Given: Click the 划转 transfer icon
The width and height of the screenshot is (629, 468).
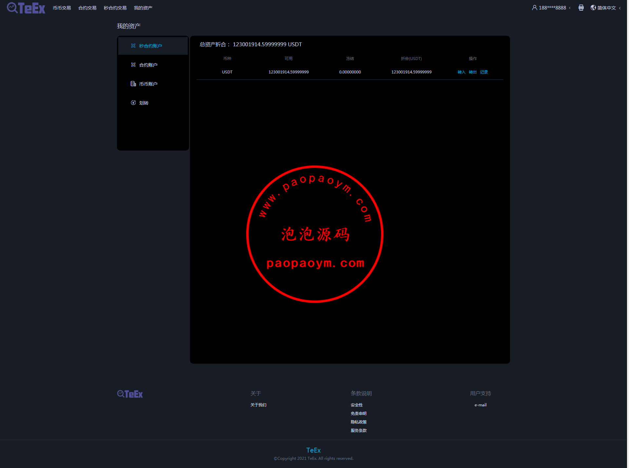Looking at the screenshot, I should point(133,103).
